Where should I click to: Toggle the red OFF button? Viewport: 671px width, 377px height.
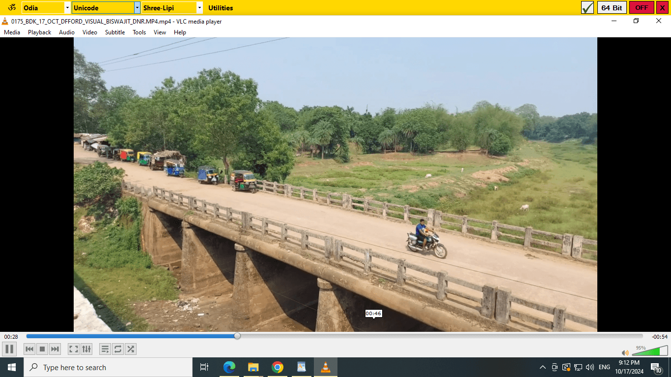(642, 8)
